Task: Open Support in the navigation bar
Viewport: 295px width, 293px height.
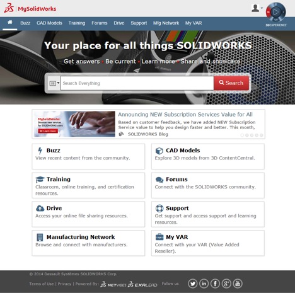Action: (139, 23)
